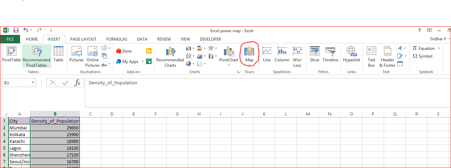451x168 pixels.
Task: Select cell containing Mumbai
Action: click(x=19, y=128)
